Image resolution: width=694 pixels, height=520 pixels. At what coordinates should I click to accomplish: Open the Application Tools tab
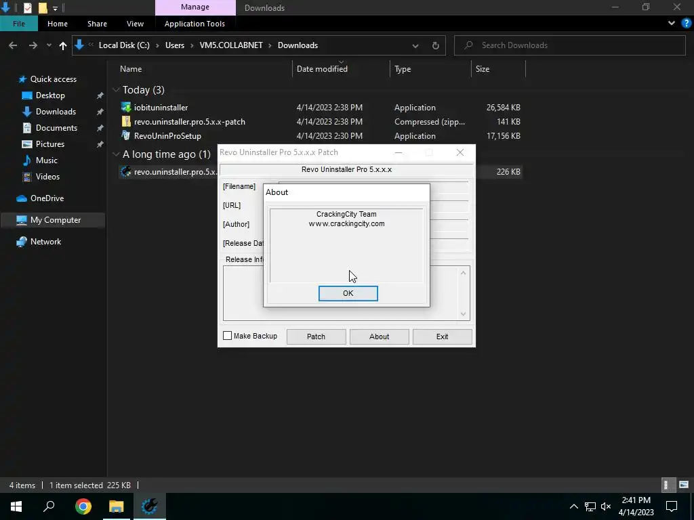pyautogui.click(x=195, y=24)
